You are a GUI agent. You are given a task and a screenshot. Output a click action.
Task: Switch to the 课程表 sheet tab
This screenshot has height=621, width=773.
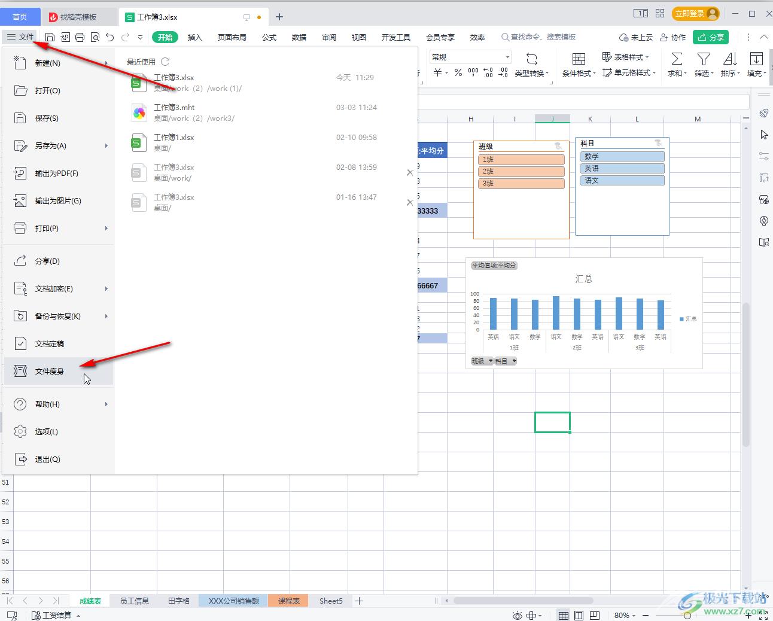coord(289,601)
